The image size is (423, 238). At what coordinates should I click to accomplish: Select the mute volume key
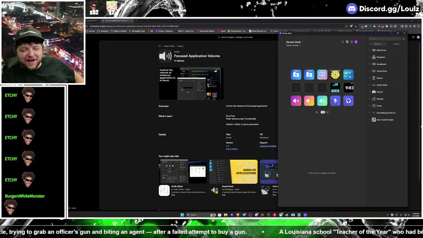point(296,101)
